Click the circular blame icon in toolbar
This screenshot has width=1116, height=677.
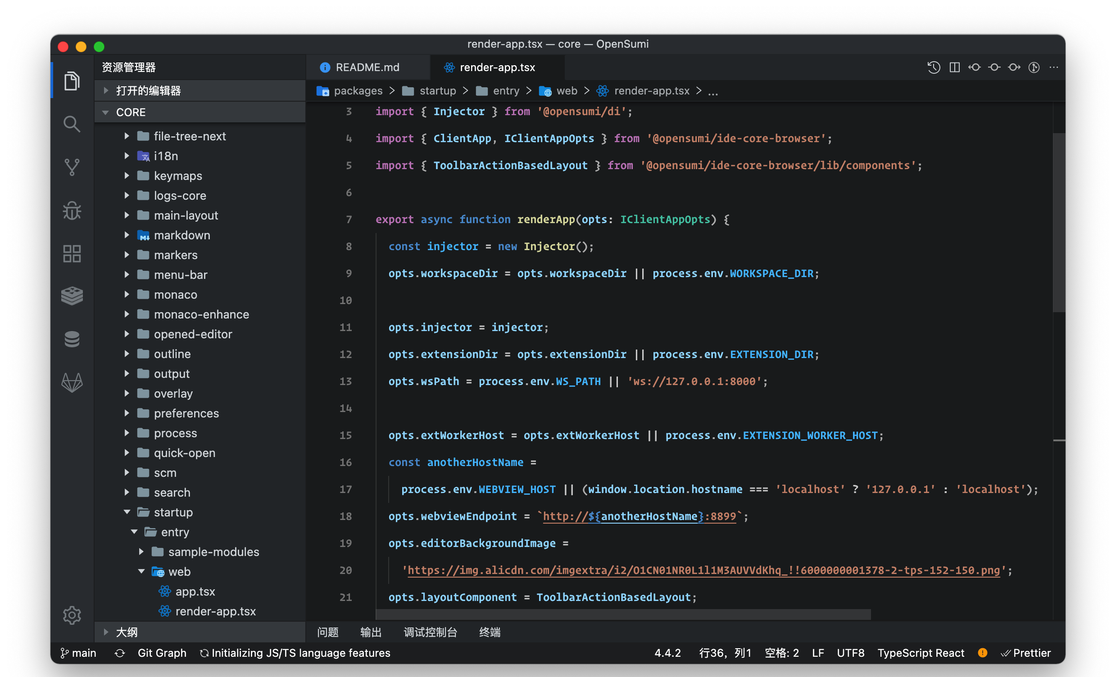pyautogui.click(x=1034, y=67)
